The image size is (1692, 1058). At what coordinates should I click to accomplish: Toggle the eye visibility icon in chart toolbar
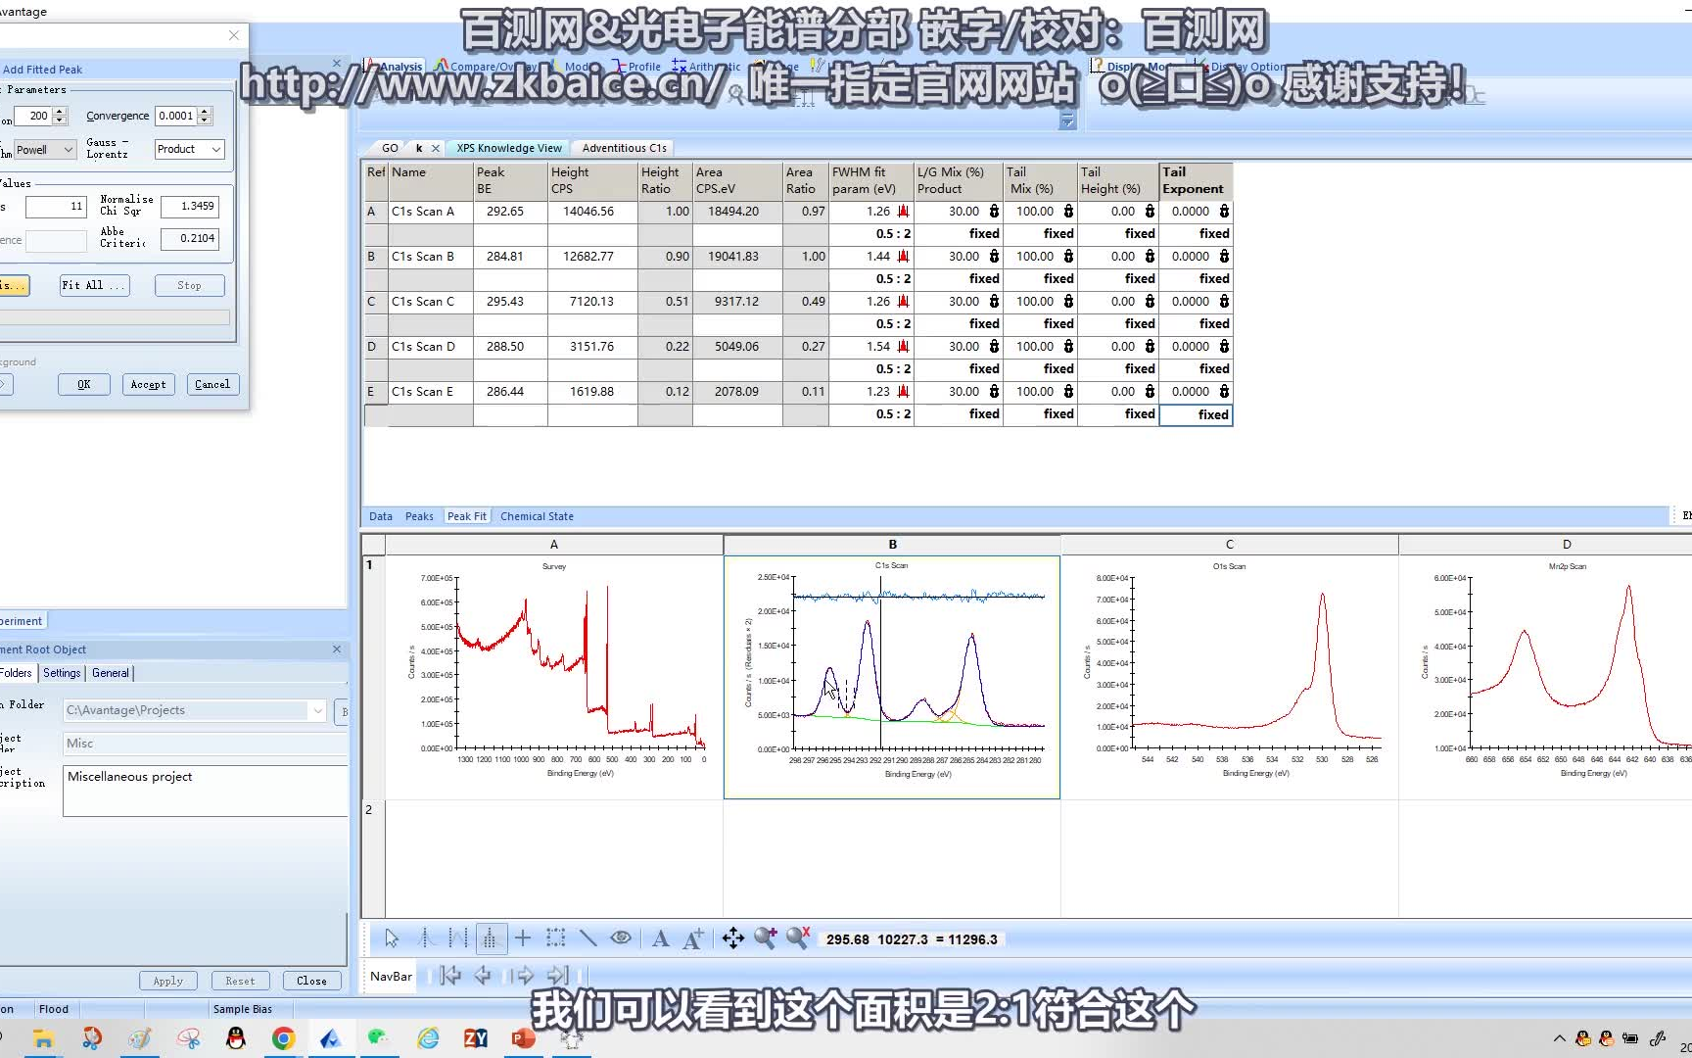pyautogui.click(x=620, y=938)
